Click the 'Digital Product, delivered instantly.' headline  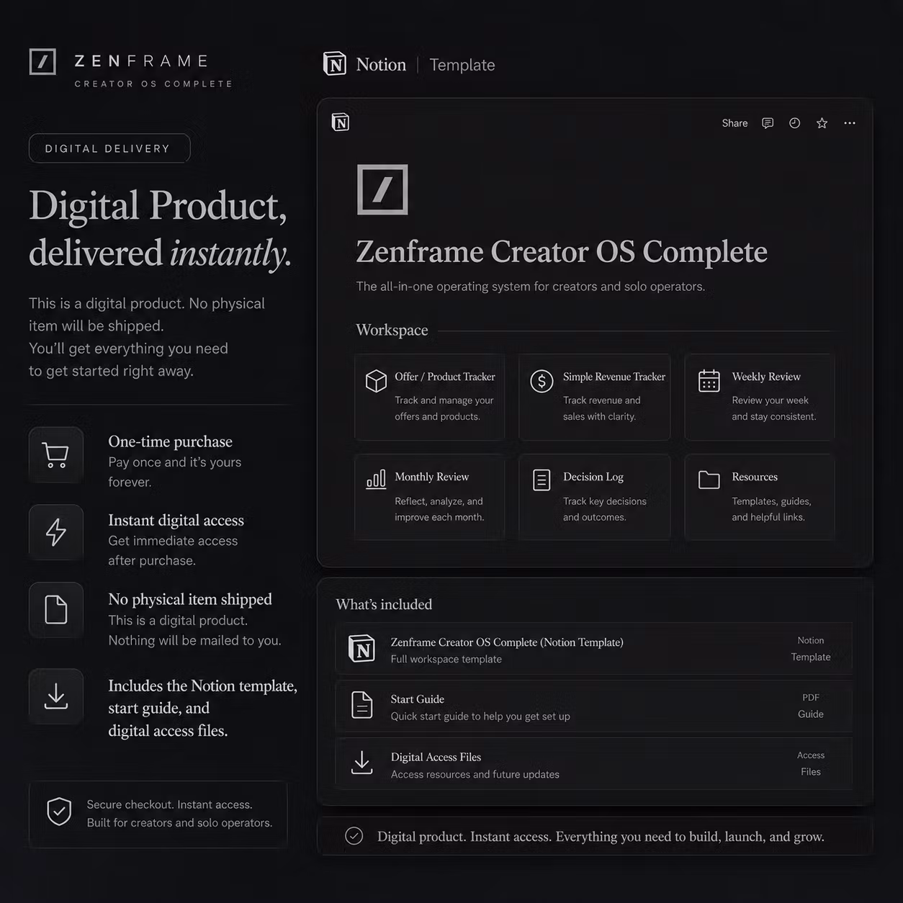pyautogui.click(x=160, y=229)
